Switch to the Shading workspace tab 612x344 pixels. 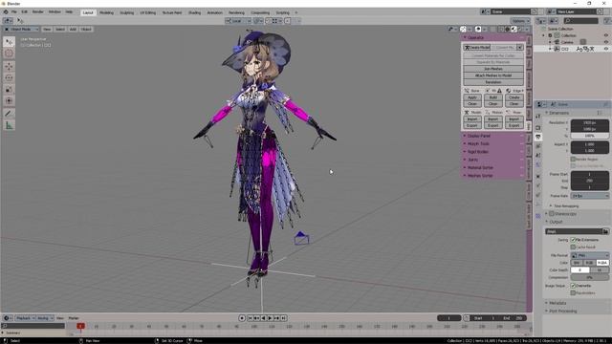pyautogui.click(x=194, y=12)
